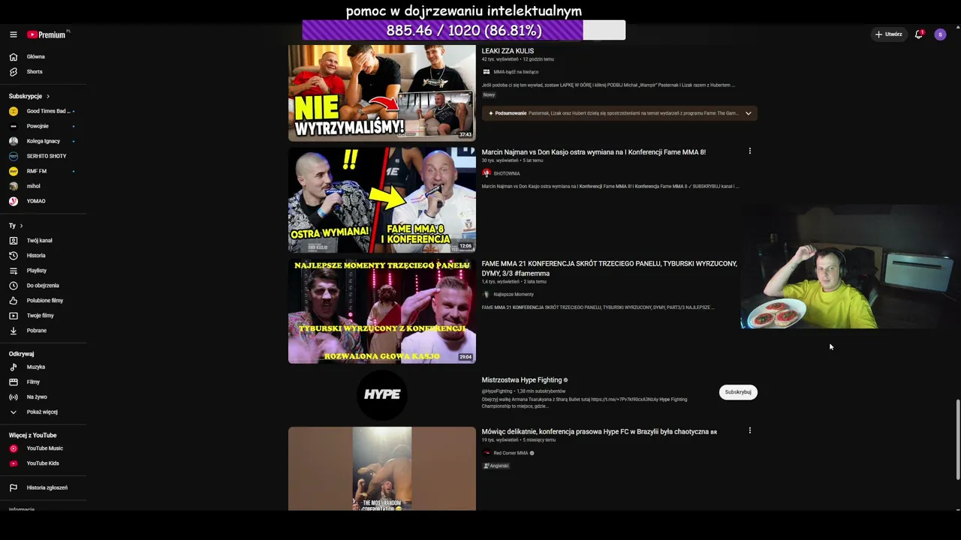The image size is (961, 540).
Task: Play the Hype FC conference thumbnail
Action: click(382, 469)
